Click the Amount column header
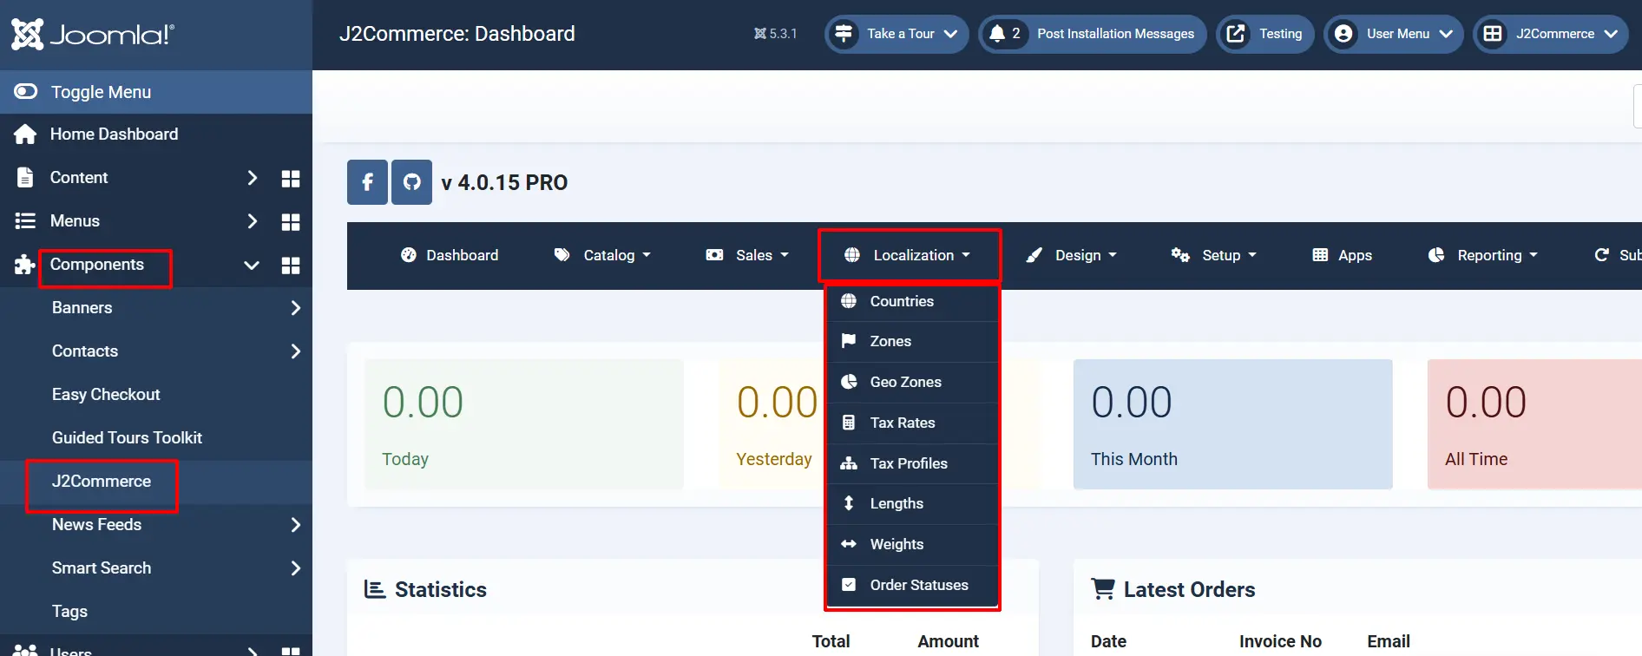The image size is (1642, 656). 948,641
